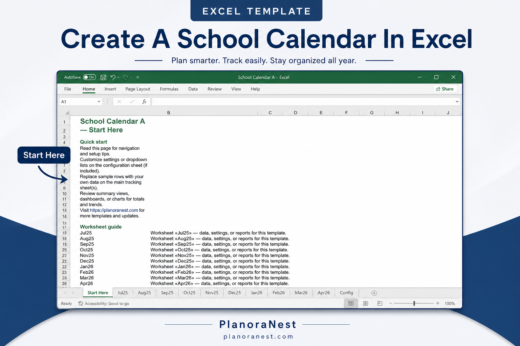Click the 'Quick start' heading cell
Viewport: 520px width, 346px height.
tap(93, 142)
